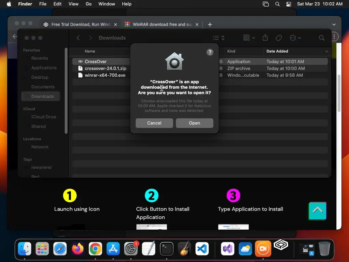
Task: Open the Window menu
Action: tap(107, 4)
